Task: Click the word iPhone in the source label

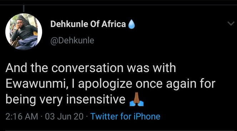Action: pos(147,116)
